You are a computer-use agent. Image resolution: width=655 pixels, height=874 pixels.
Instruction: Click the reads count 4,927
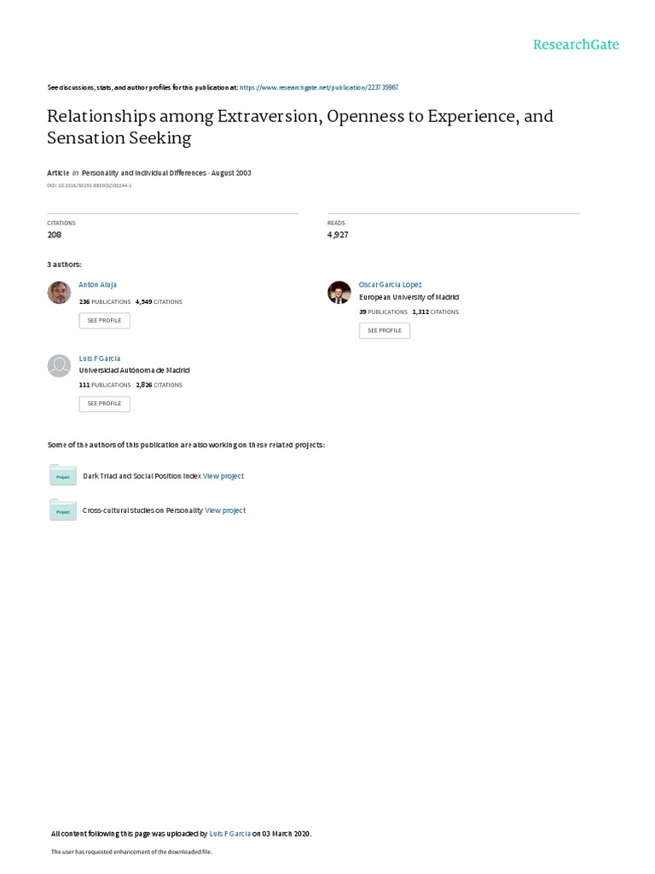(x=338, y=234)
